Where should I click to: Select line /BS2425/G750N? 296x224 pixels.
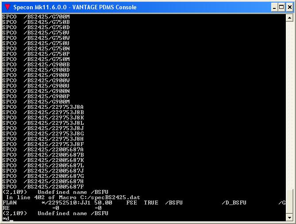pos(36,49)
